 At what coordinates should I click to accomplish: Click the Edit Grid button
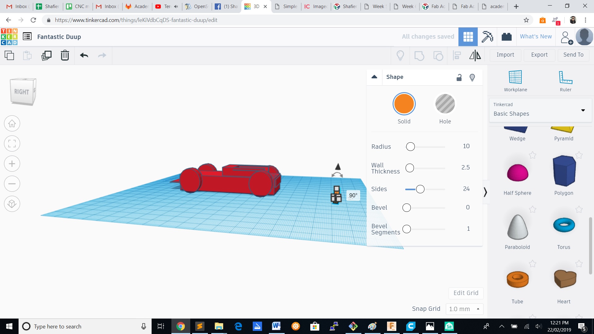tap(466, 293)
